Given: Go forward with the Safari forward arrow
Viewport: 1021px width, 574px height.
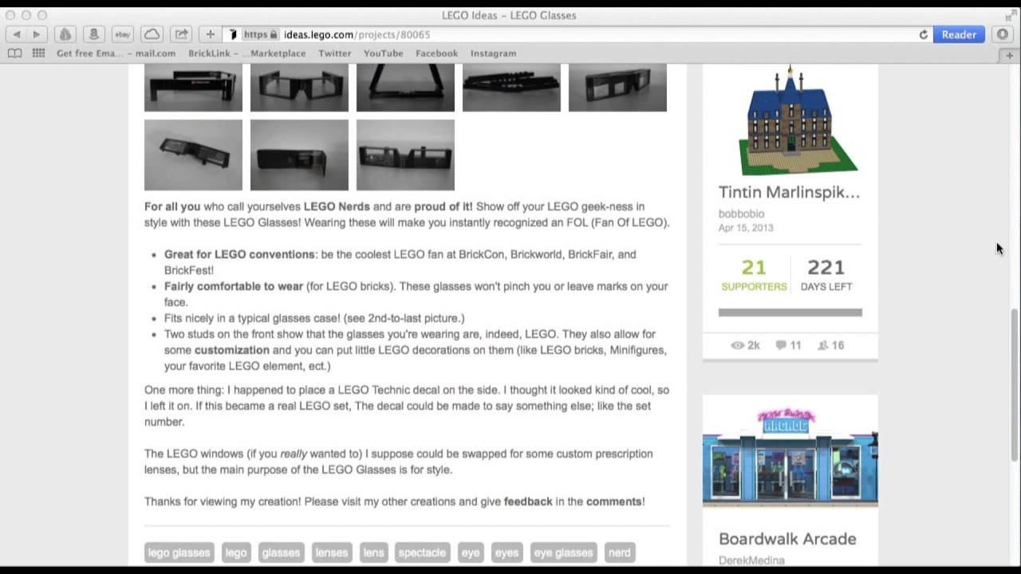Looking at the screenshot, I should 37,34.
